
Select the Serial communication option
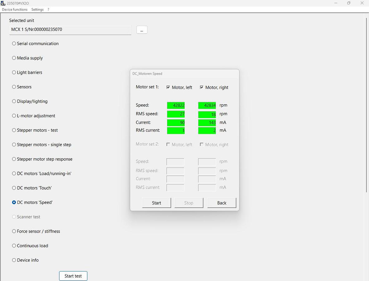14,44
